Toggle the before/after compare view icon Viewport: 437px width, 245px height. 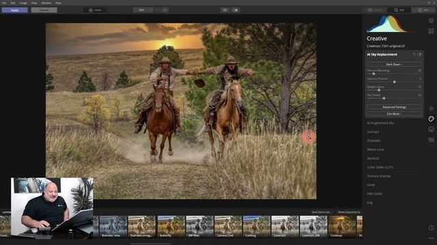click(x=236, y=10)
